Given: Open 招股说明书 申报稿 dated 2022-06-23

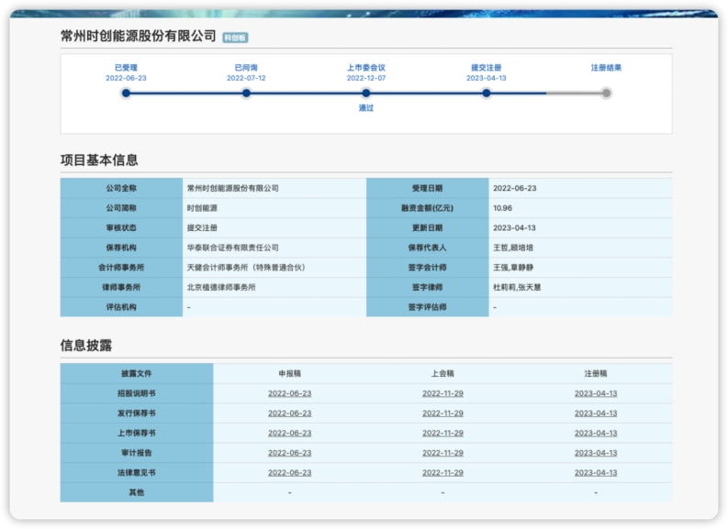Looking at the screenshot, I should coord(290,393).
